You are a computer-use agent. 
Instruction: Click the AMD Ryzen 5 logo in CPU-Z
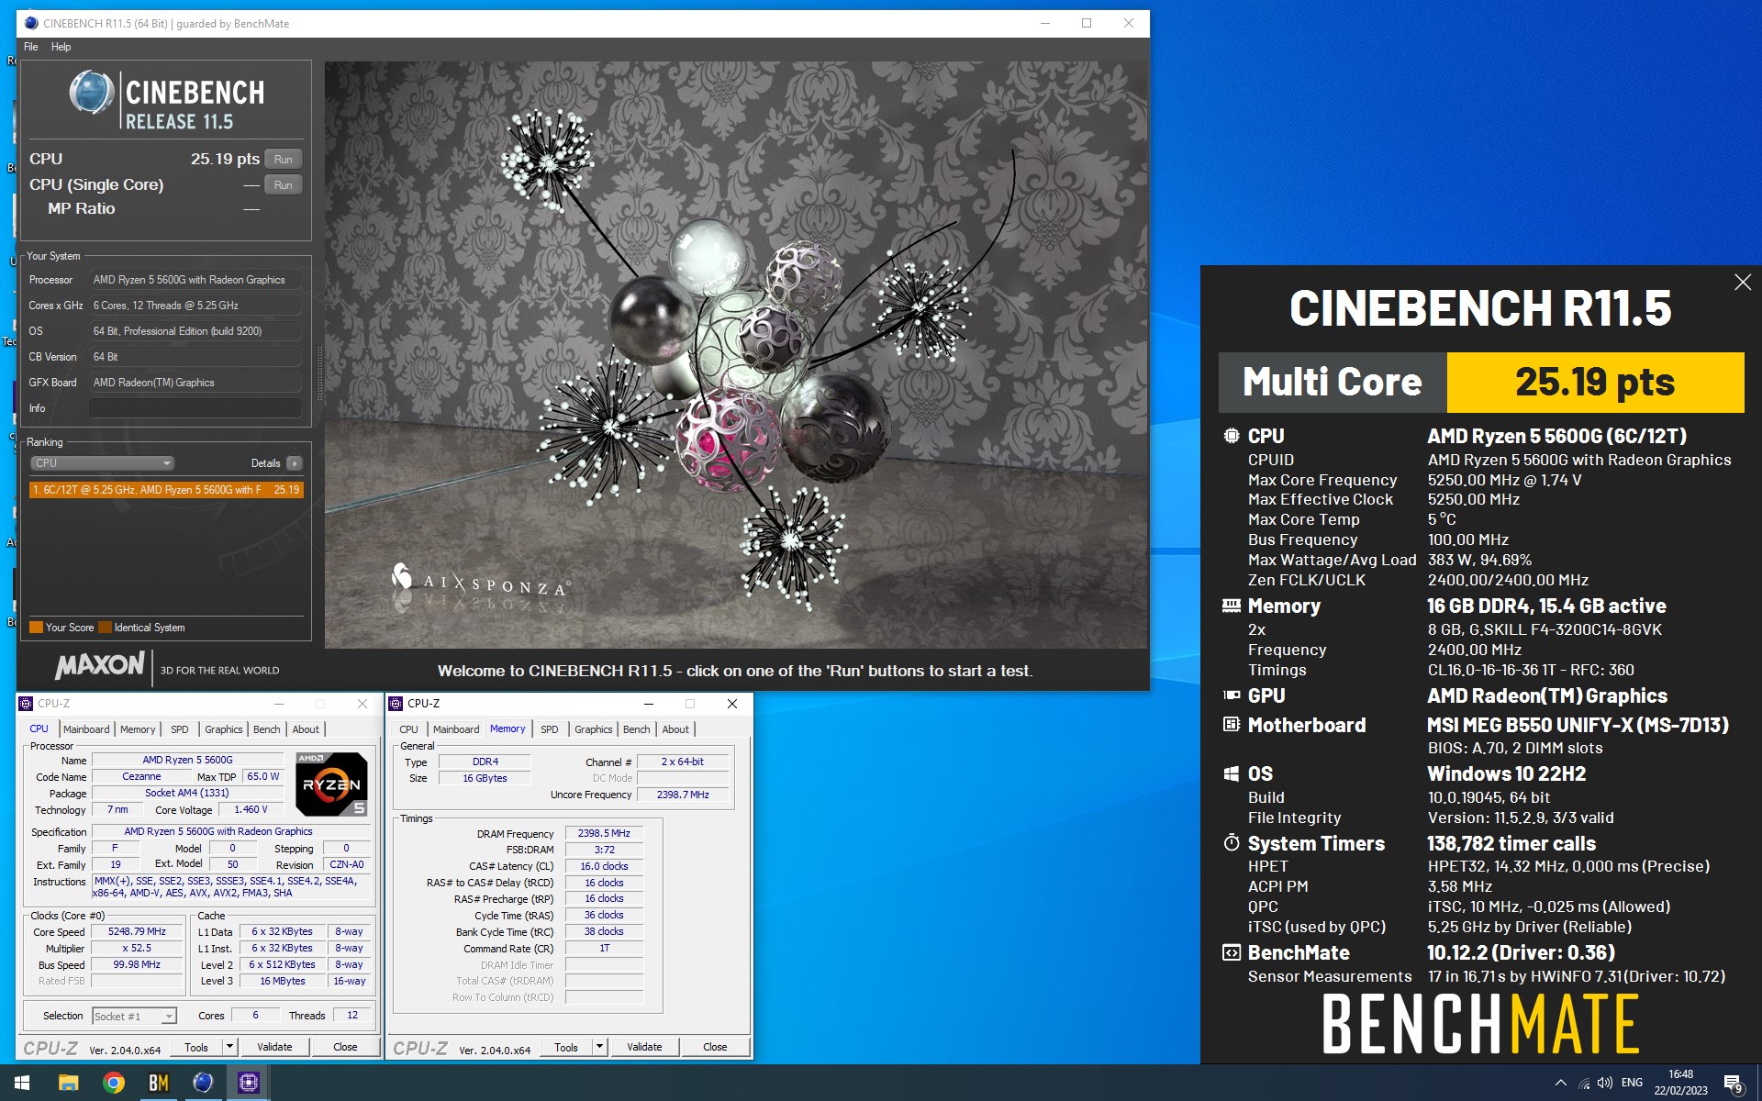coord(331,784)
